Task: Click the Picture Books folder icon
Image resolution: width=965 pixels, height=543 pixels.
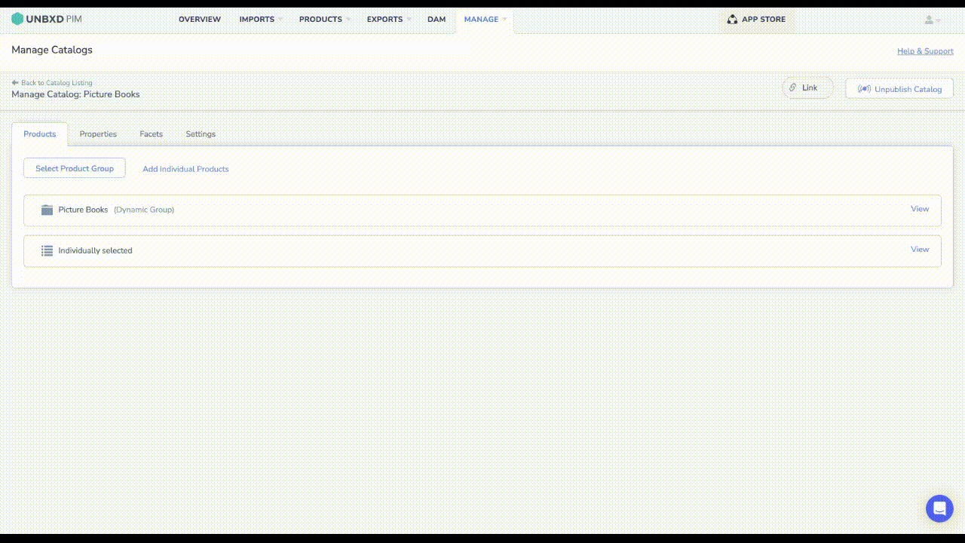Action: (x=47, y=210)
